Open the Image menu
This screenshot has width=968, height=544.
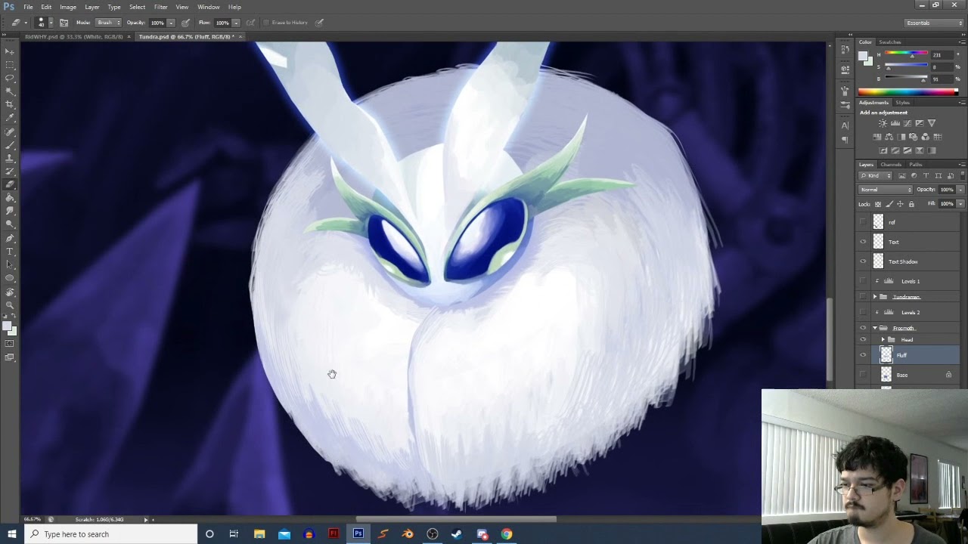68,7
